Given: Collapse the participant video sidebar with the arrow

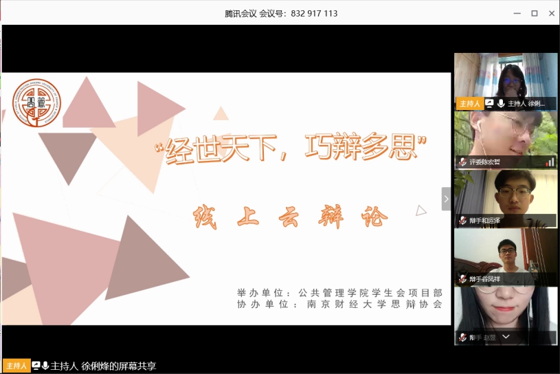Looking at the screenshot, I should [x=446, y=199].
